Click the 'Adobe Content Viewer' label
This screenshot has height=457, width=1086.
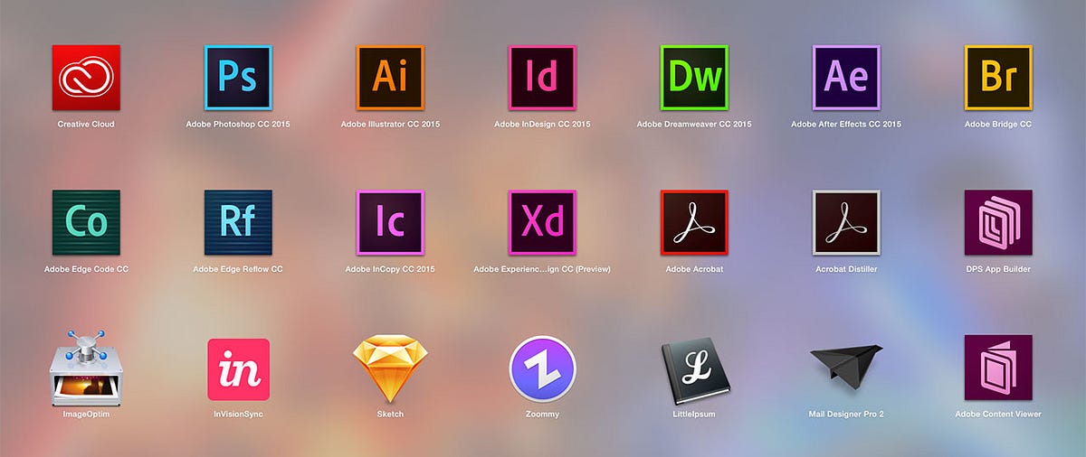(x=998, y=414)
